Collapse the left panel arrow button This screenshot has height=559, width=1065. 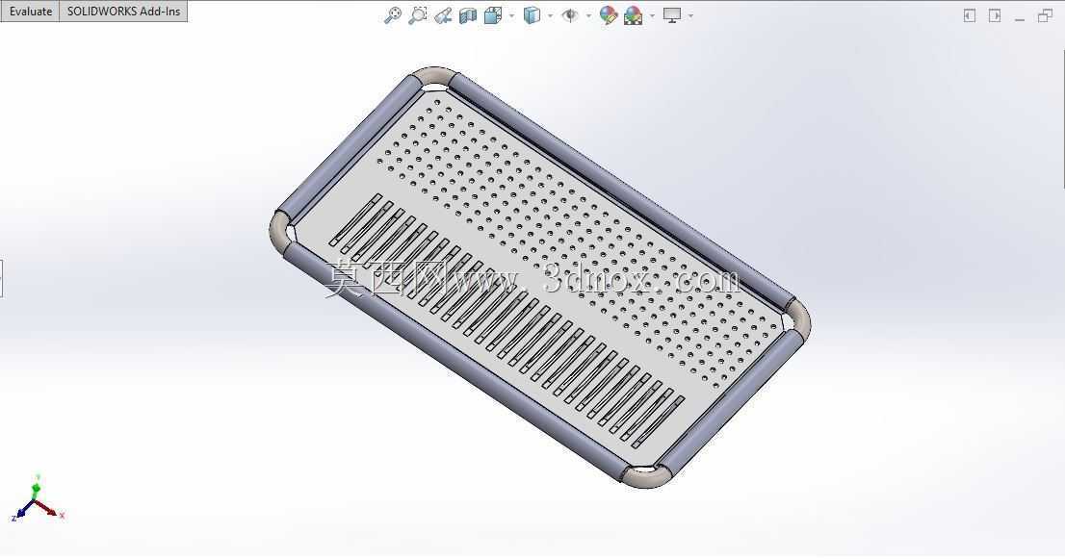click(970, 15)
